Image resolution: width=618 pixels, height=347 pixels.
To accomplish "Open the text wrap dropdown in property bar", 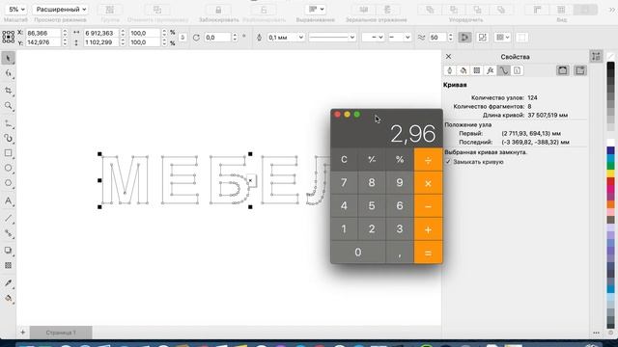I will [x=502, y=38].
